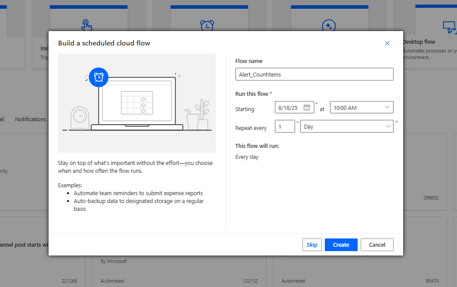
Task: Click the calendar grid on the laptop illustration
Action: coord(137,102)
